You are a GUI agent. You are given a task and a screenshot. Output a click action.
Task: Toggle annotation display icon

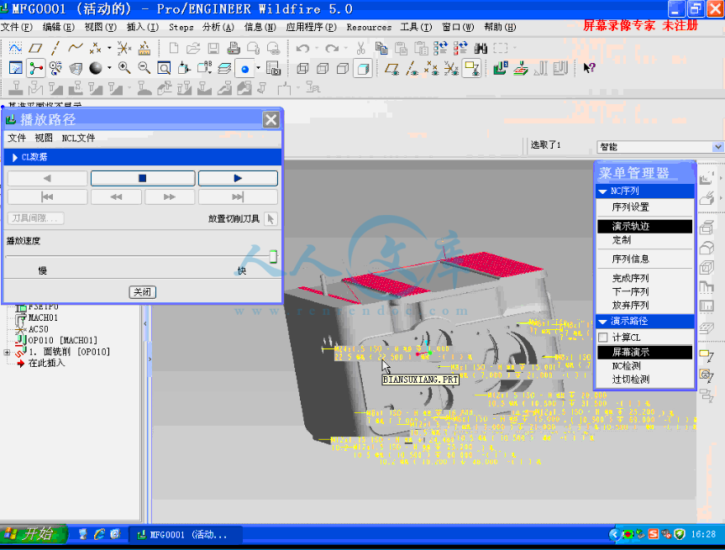(471, 69)
